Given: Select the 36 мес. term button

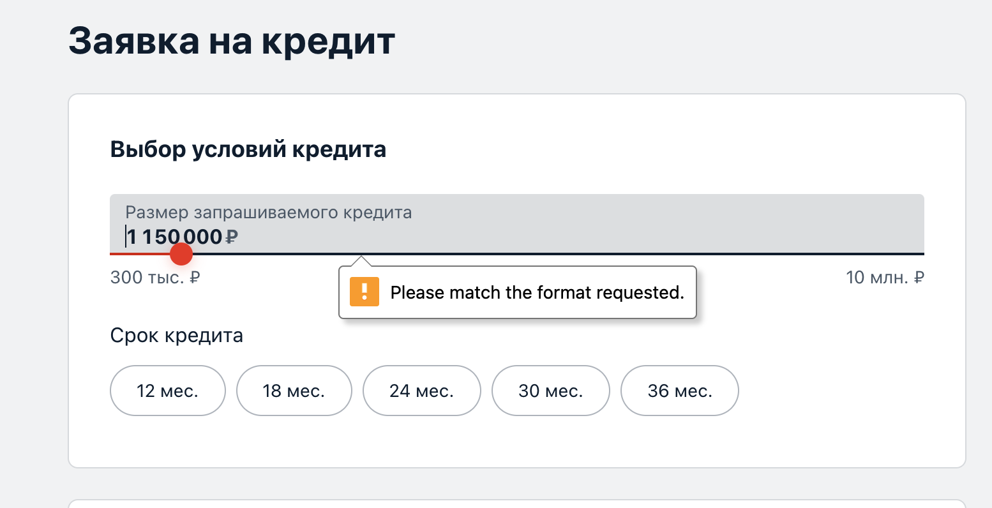Looking at the screenshot, I should [x=679, y=390].
